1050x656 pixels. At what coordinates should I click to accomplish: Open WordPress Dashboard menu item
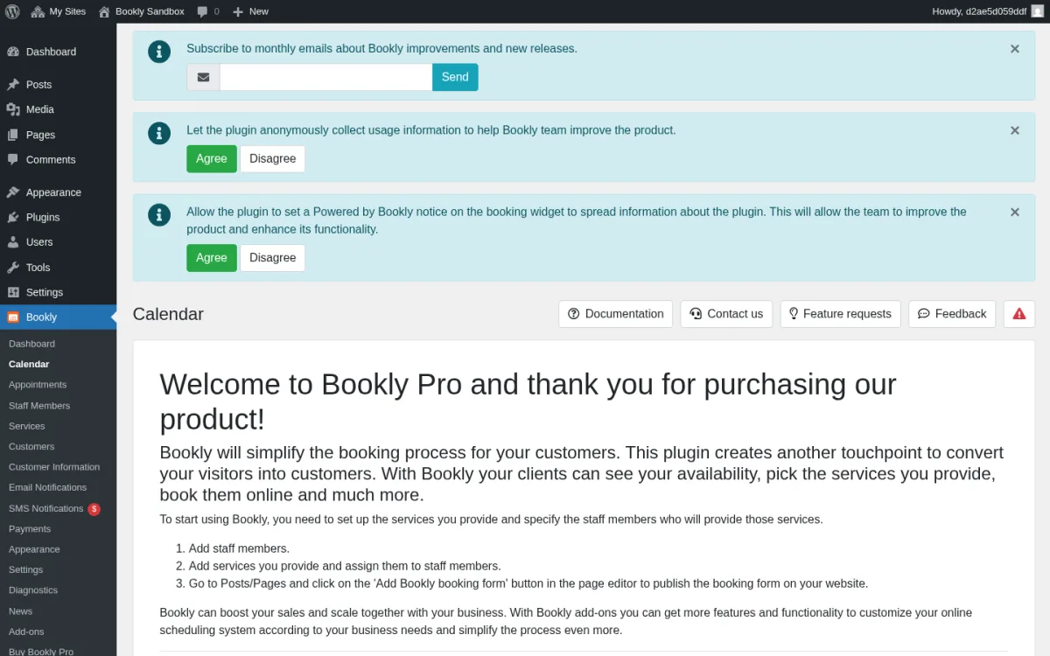pos(58,52)
